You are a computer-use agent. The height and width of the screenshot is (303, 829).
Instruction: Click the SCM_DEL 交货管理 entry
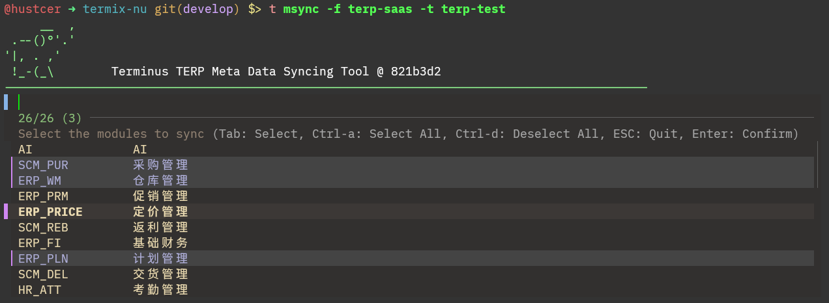click(103, 274)
